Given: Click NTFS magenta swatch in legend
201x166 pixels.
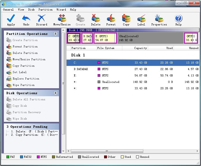Looking at the screenshot, I should [38, 157].
